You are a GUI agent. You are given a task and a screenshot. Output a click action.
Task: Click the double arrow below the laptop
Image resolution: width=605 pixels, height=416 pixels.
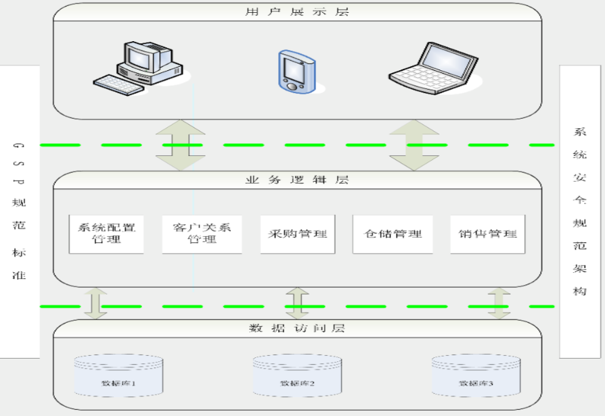coord(414,145)
